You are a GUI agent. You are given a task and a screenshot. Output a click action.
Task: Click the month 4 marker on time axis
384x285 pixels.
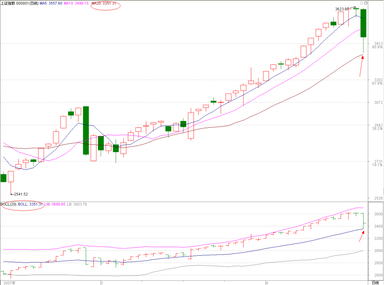point(267,283)
